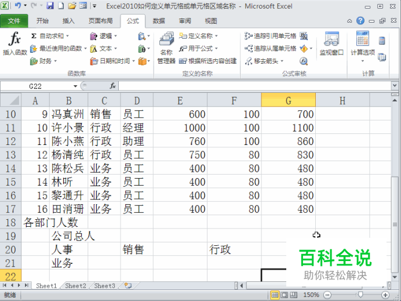Open the Logical (逻辑) functions list
The width and height of the screenshot is (401, 301).
(x=104, y=36)
